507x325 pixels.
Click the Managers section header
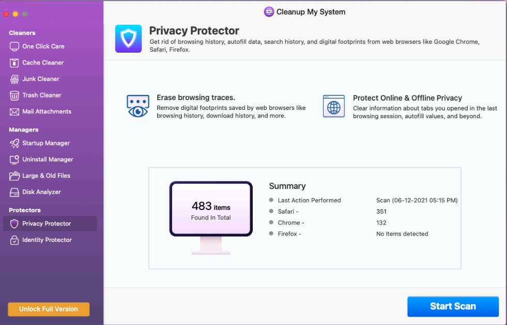click(x=24, y=129)
